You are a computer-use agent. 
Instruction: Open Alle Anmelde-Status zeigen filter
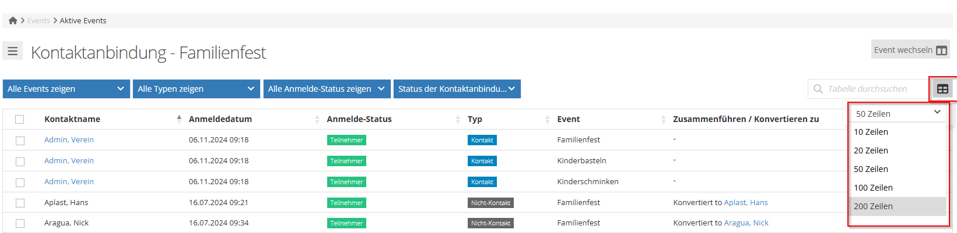pos(327,89)
